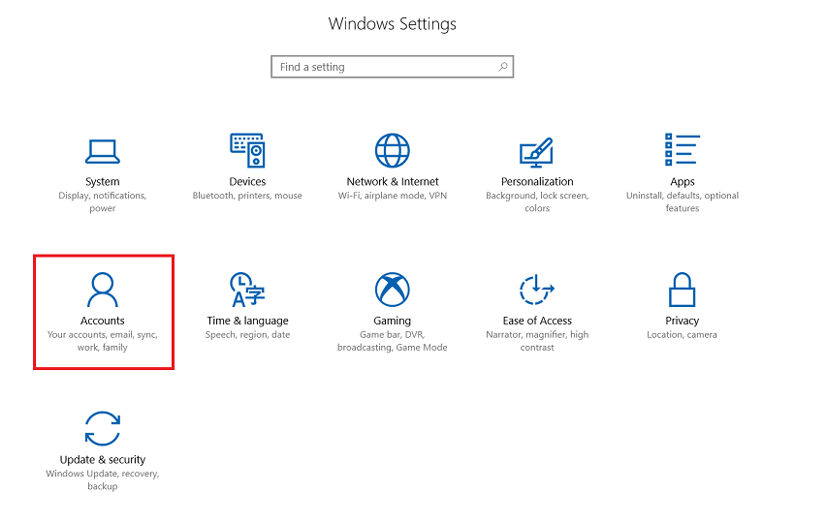Click the Privacy label
This screenshot has width=826, height=523.
tap(683, 321)
